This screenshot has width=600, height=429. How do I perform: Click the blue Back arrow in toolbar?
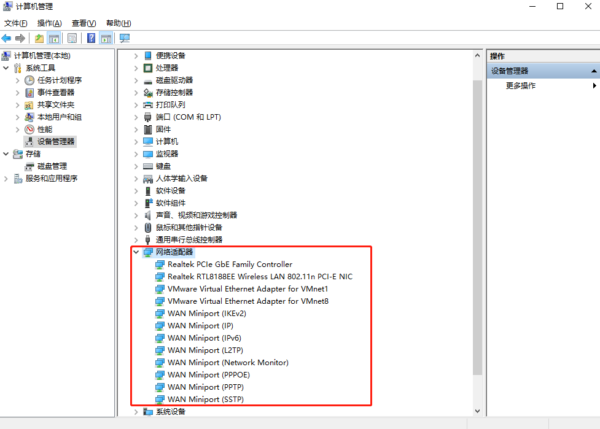pyautogui.click(x=7, y=38)
